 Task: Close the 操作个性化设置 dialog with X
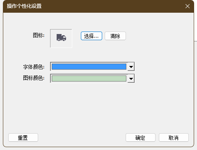click(188, 6)
